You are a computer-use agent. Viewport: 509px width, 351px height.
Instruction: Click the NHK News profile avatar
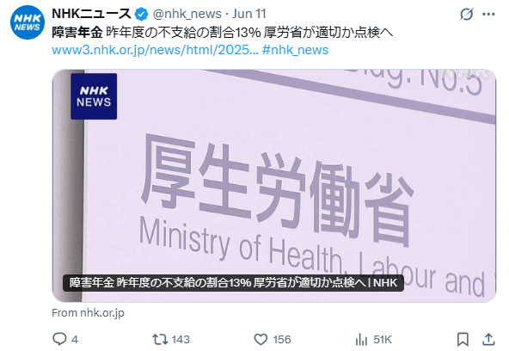[x=28, y=22]
